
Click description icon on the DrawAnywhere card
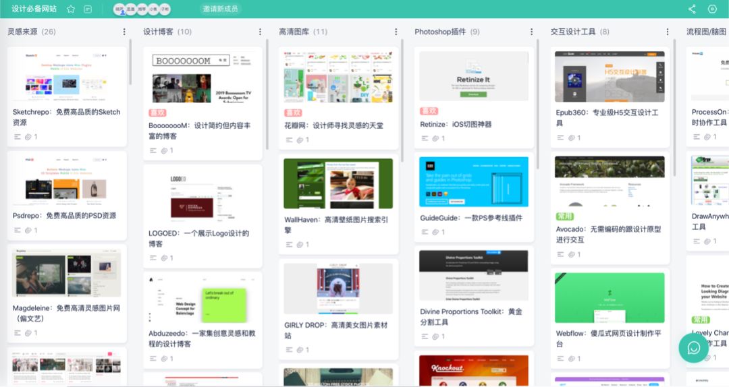696,241
